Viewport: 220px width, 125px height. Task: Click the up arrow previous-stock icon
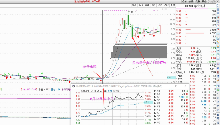[x=218, y=10]
